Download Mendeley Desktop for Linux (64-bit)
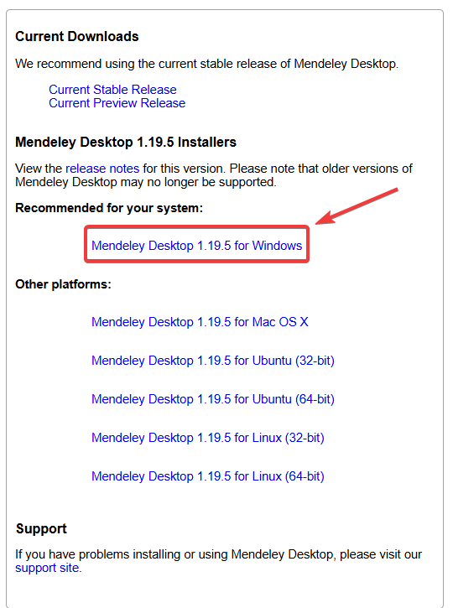Viewport: 453px width, 608px height. click(208, 476)
